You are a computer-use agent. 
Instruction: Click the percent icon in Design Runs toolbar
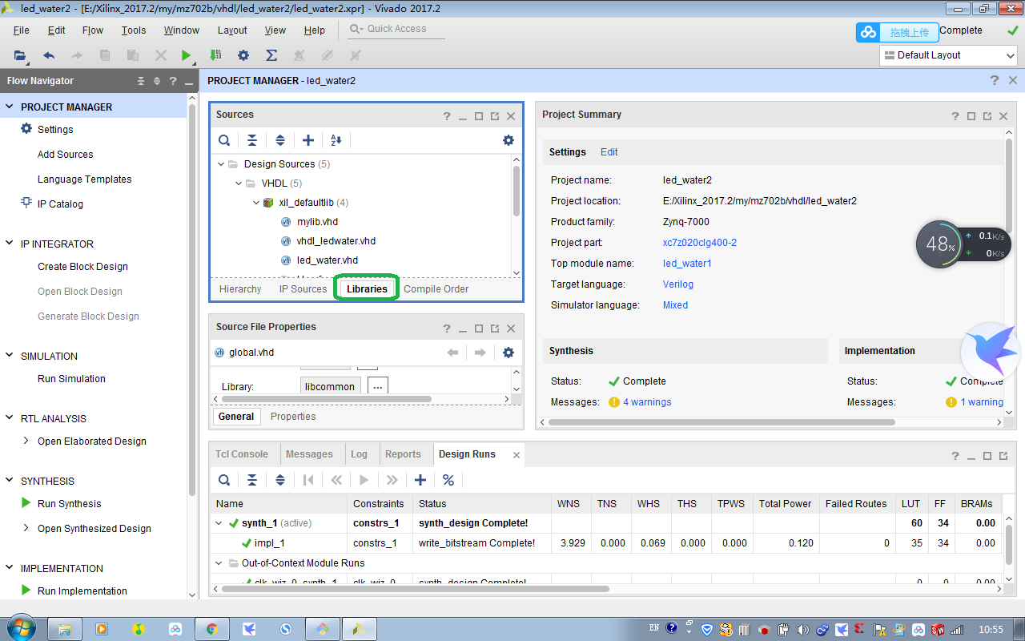point(448,479)
